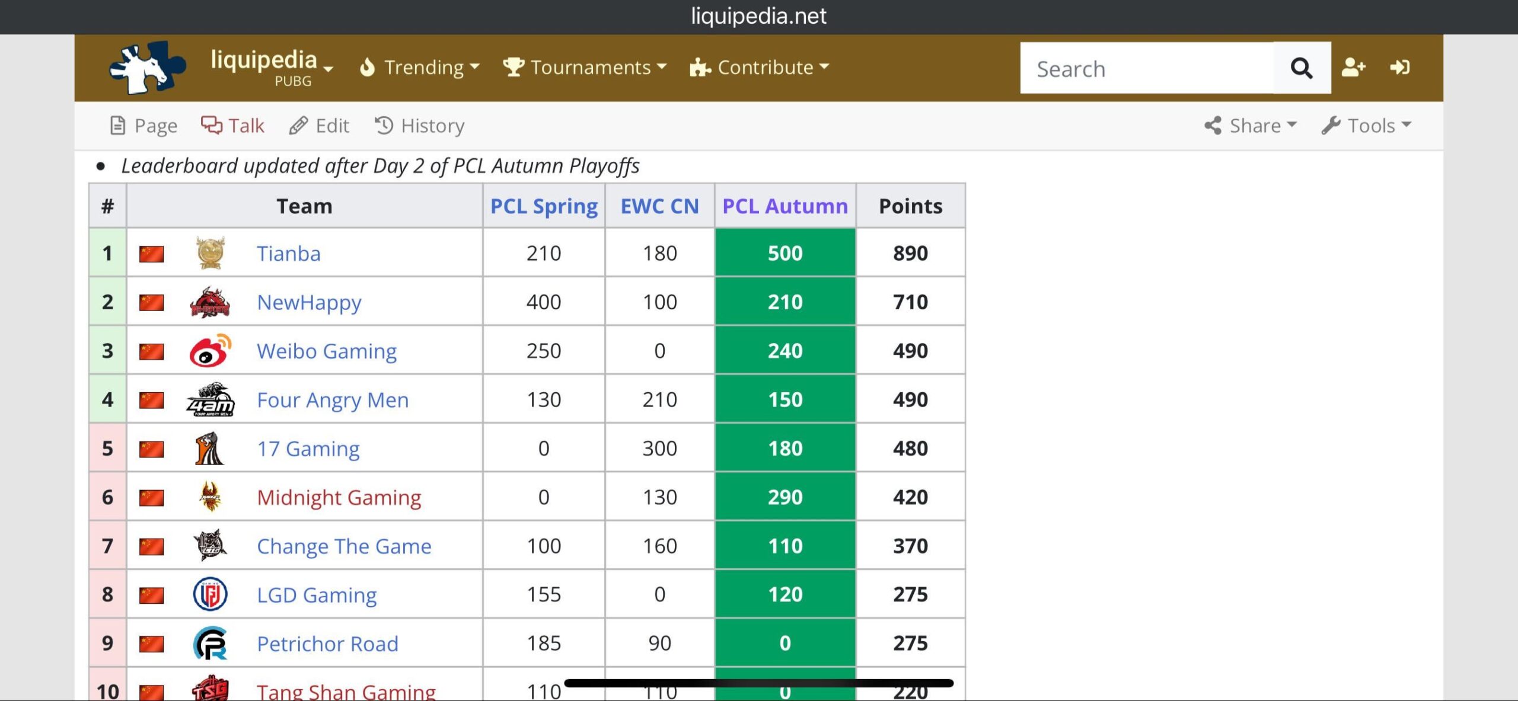Open the Trending dropdown menu
Screen dimensions: 1518x701
(420, 67)
